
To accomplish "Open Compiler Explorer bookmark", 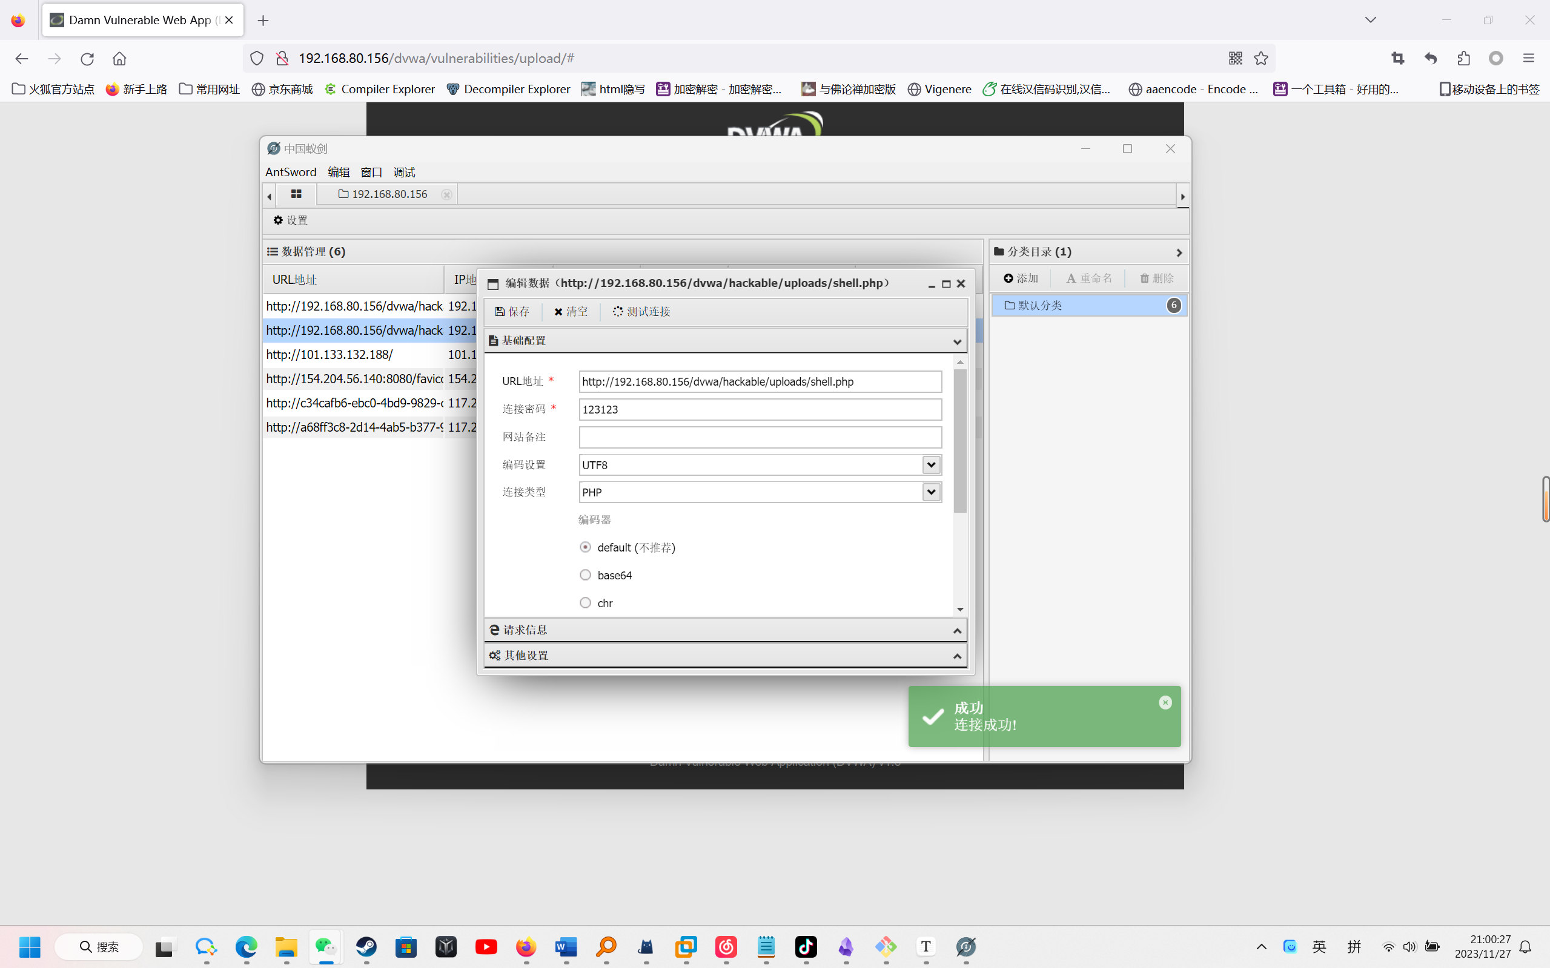I will [380, 89].
